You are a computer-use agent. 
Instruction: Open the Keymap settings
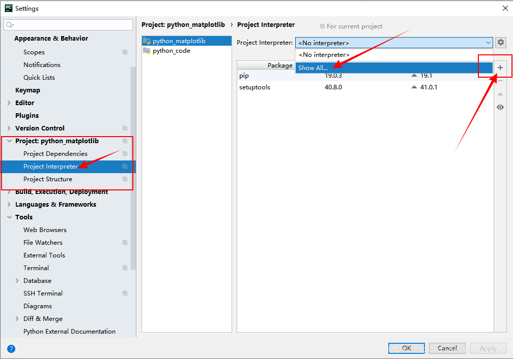pyautogui.click(x=27, y=90)
